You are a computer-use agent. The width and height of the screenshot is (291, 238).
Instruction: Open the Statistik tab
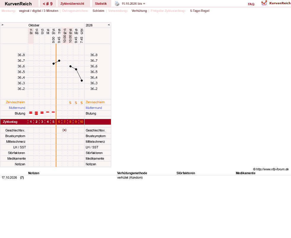[x=101, y=4]
